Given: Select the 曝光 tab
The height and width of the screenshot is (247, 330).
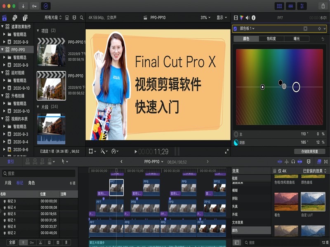Looking at the screenshot, I should click(297, 39).
